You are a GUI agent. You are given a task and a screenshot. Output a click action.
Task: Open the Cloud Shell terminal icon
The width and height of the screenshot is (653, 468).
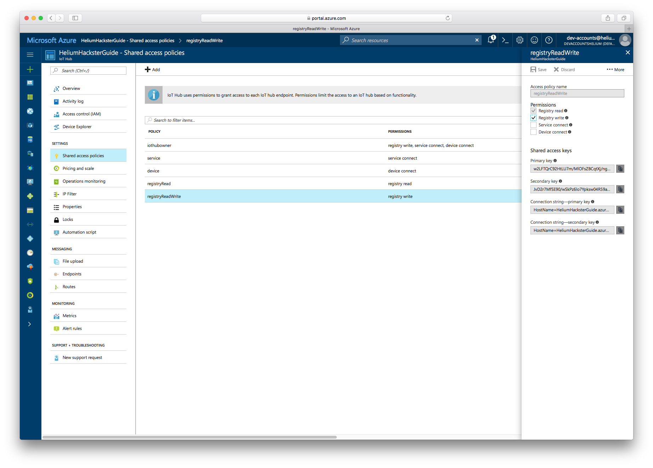tap(505, 40)
